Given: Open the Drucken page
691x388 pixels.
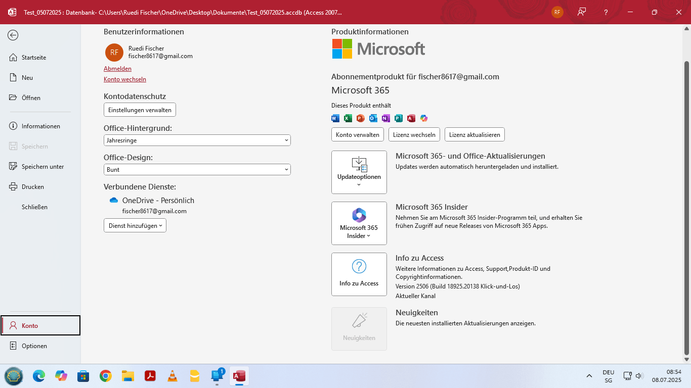Looking at the screenshot, I should pos(40,187).
